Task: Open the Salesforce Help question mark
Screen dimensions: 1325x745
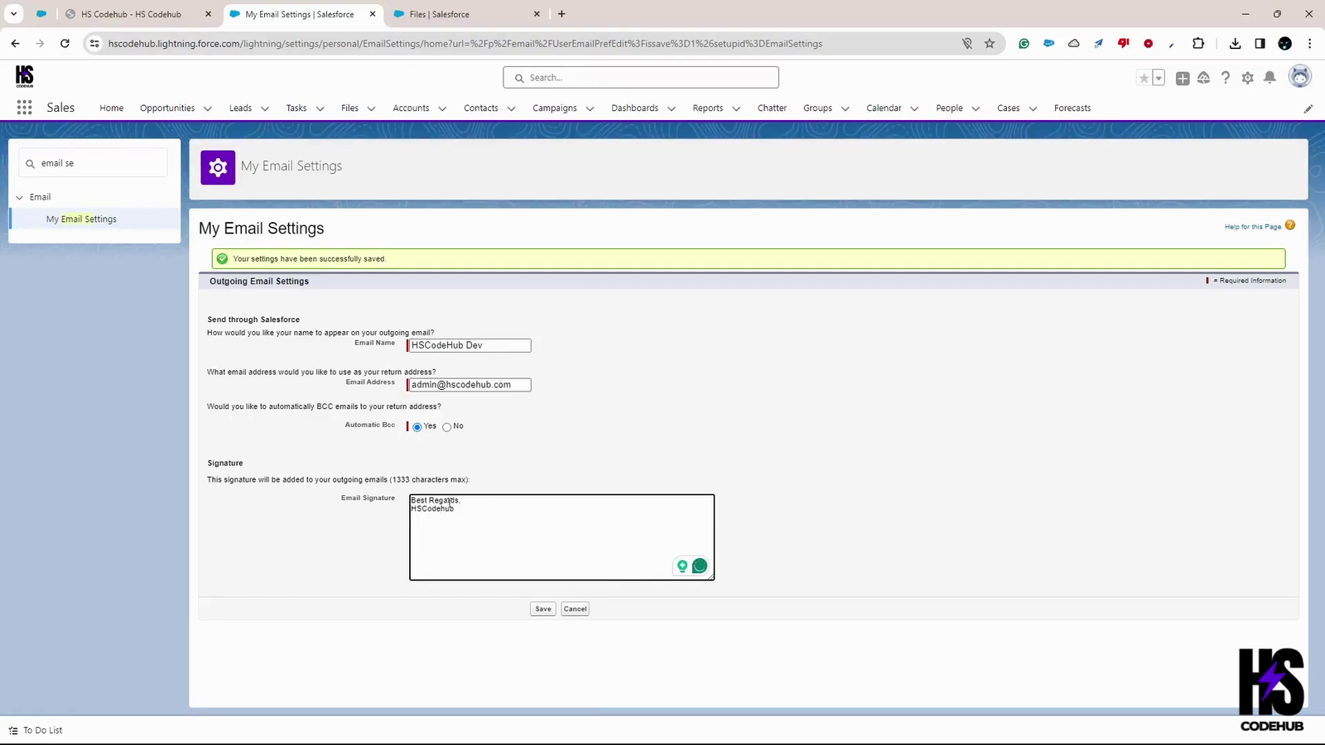Action: [1226, 78]
